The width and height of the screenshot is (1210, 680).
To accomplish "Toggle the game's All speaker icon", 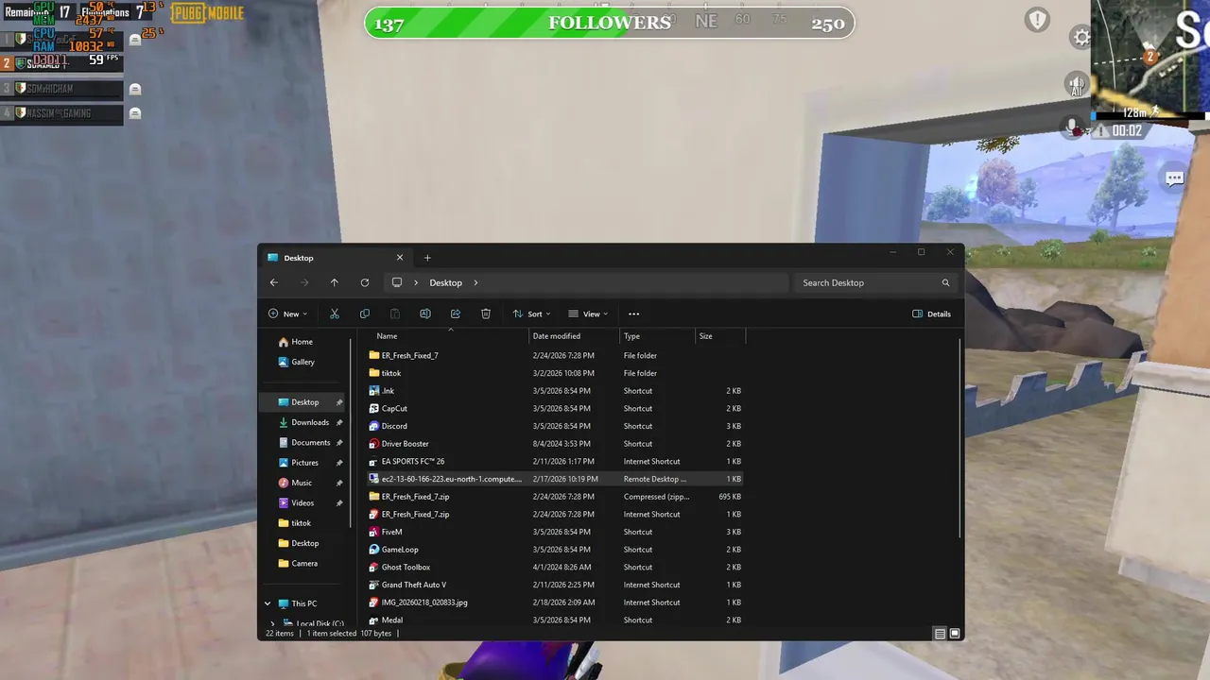I will [1077, 85].
